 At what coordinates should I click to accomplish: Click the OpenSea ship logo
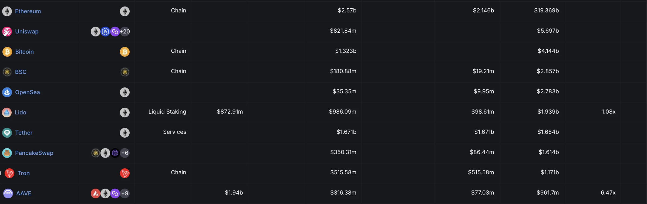[7, 92]
